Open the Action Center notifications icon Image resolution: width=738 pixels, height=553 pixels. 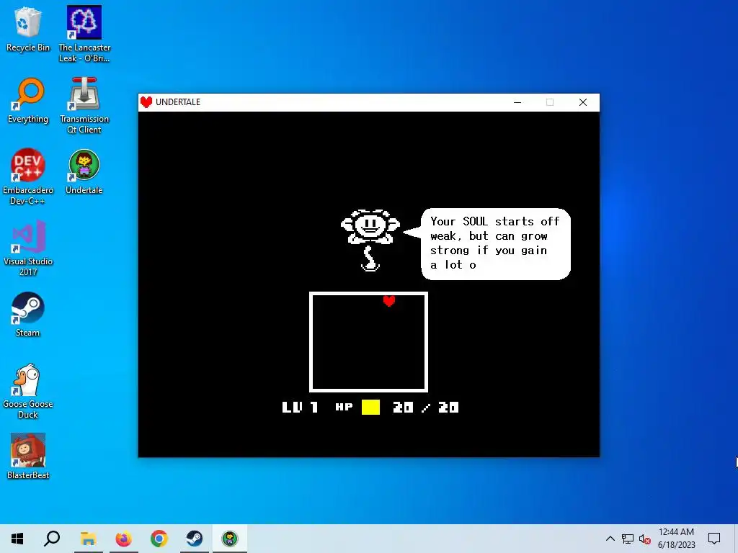tap(714, 539)
